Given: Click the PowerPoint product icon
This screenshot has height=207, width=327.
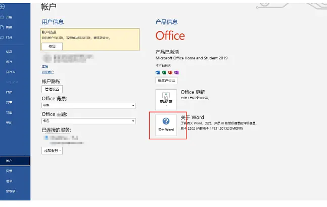Looking at the screenshot, I should coord(170,72).
